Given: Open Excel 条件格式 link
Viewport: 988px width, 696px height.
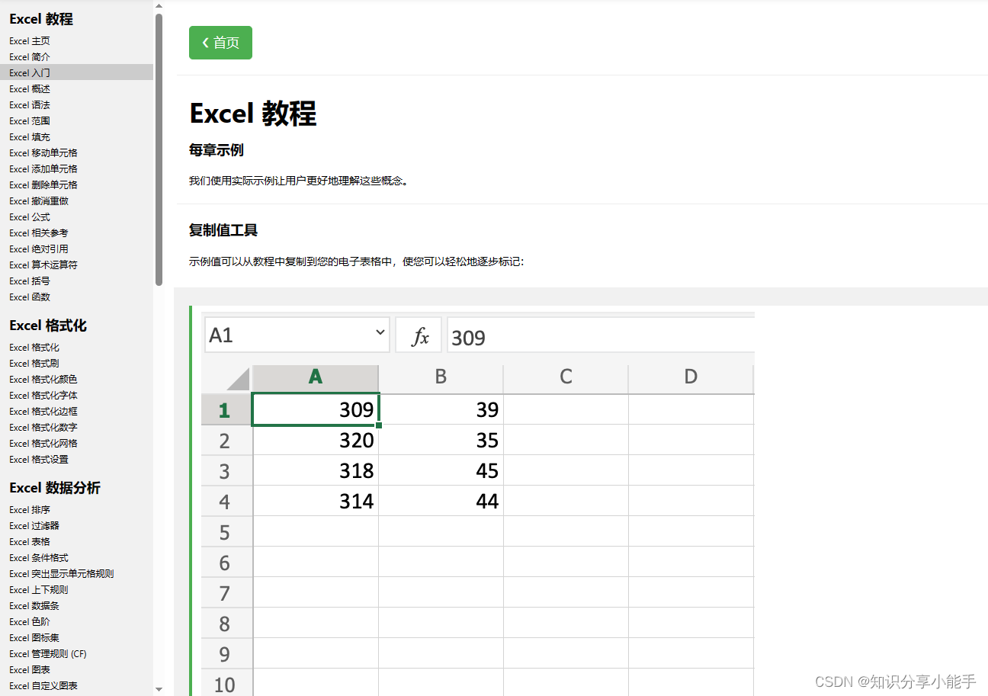Looking at the screenshot, I should (39, 558).
